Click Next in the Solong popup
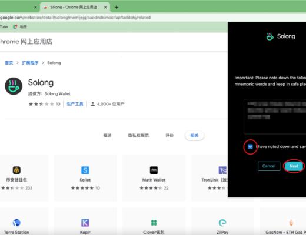This screenshot has width=306, height=235. point(294,166)
